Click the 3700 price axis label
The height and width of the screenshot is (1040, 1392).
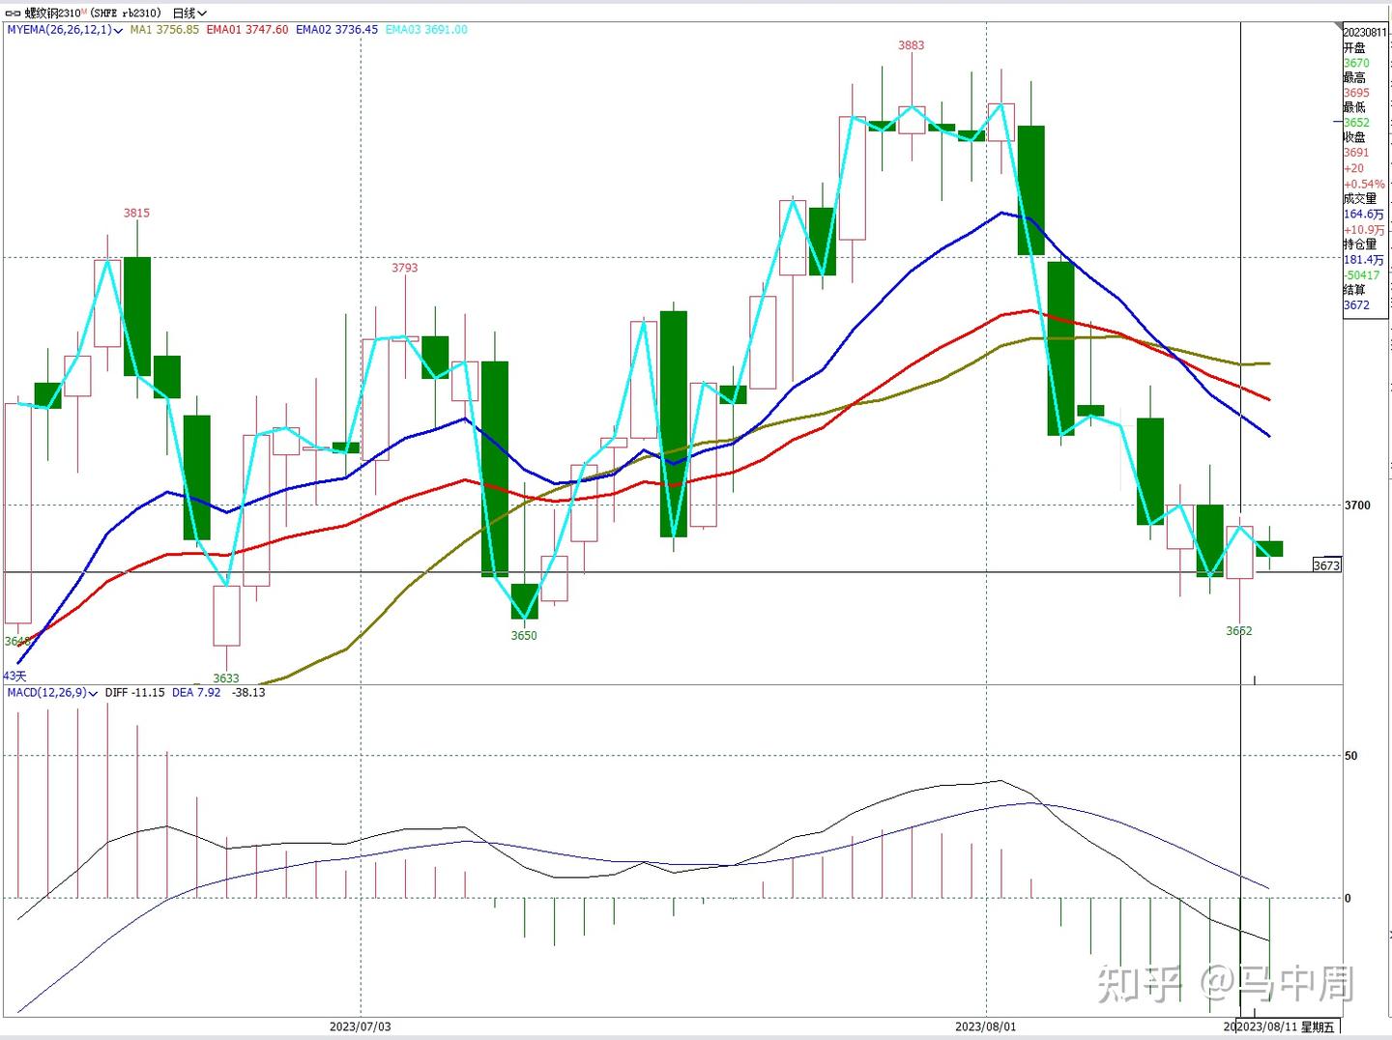(1358, 506)
